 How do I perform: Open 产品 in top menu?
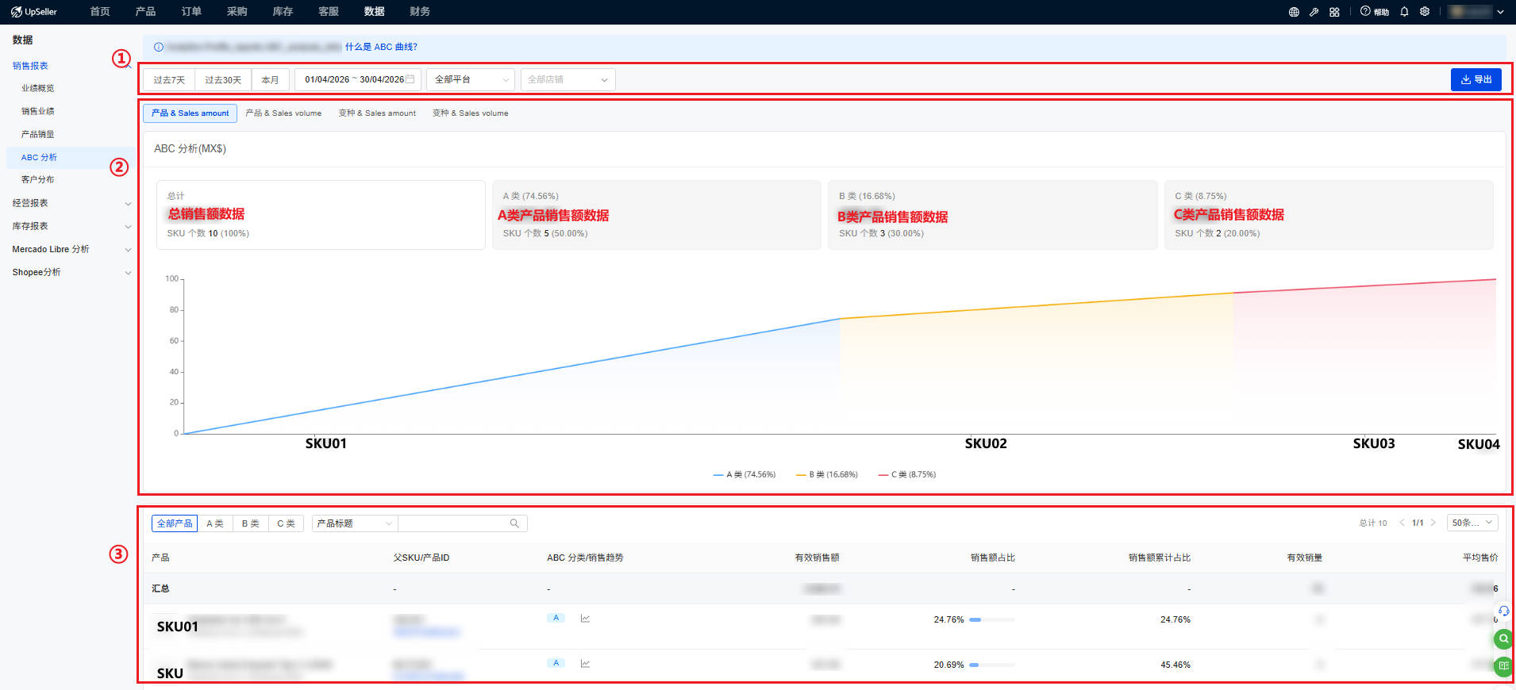point(145,12)
